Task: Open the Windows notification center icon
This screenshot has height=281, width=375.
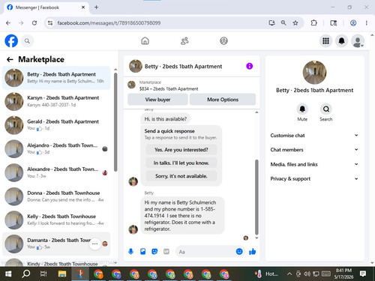Action: (363, 274)
